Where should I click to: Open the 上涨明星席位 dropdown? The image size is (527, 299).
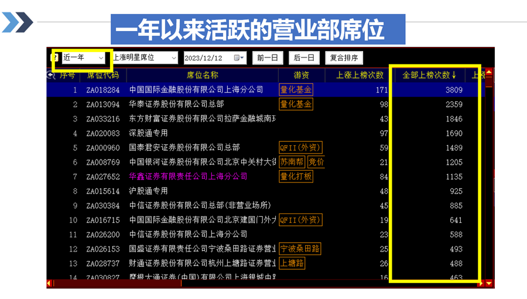click(x=145, y=58)
